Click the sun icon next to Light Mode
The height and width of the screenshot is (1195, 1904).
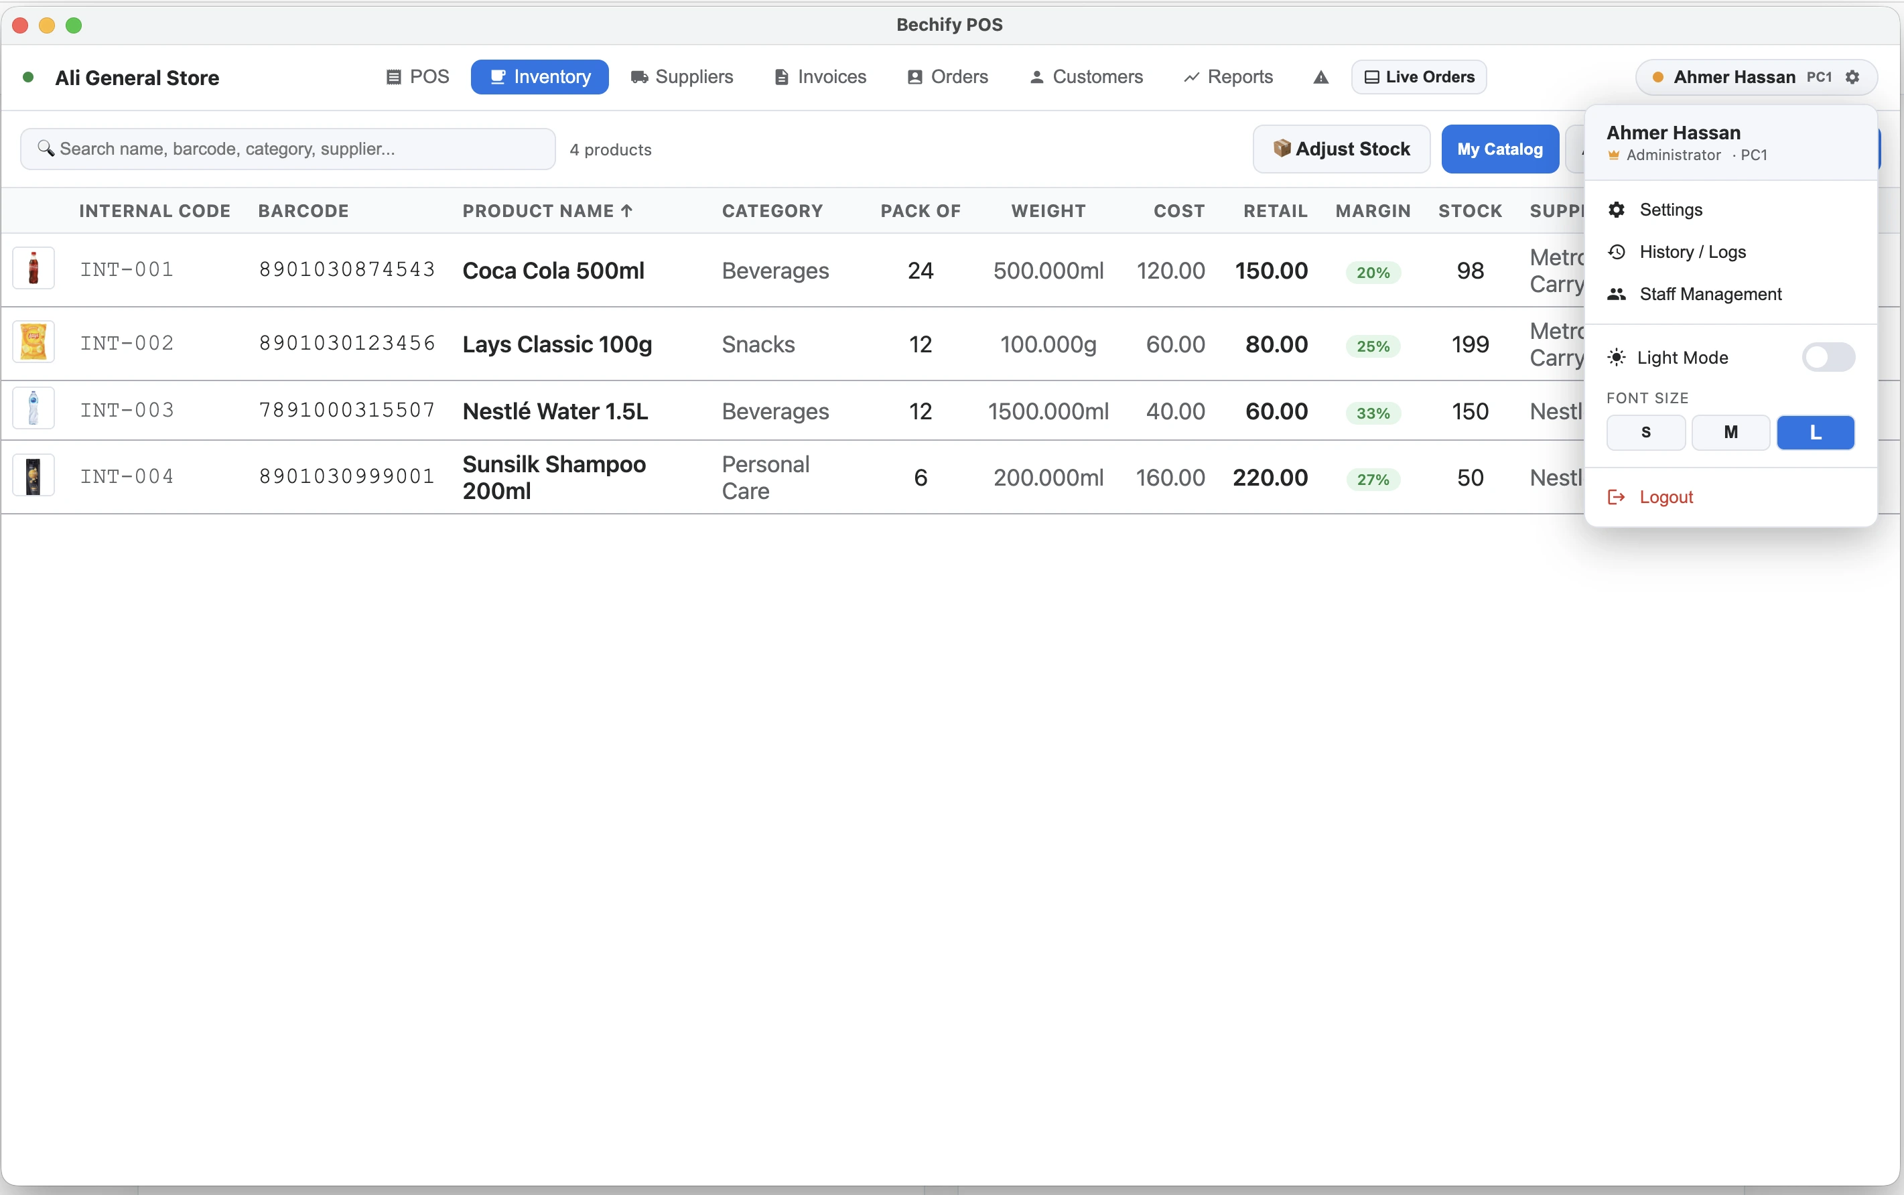1617,357
